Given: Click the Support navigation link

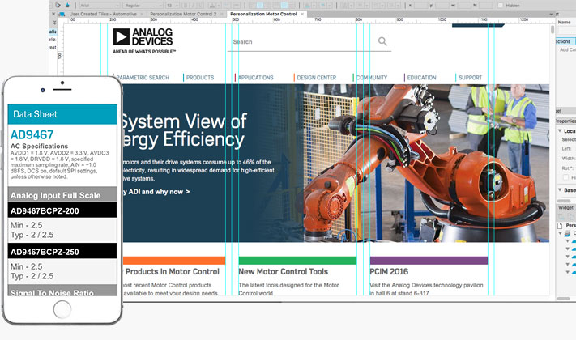Looking at the screenshot, I should point(470,78).
